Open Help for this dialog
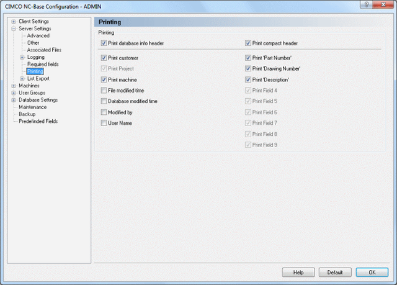This screenshot has height=285, width=397. tap(298, 273)
